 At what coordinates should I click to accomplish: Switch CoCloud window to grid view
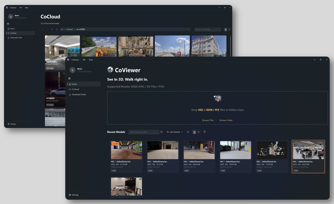point(225,29)
